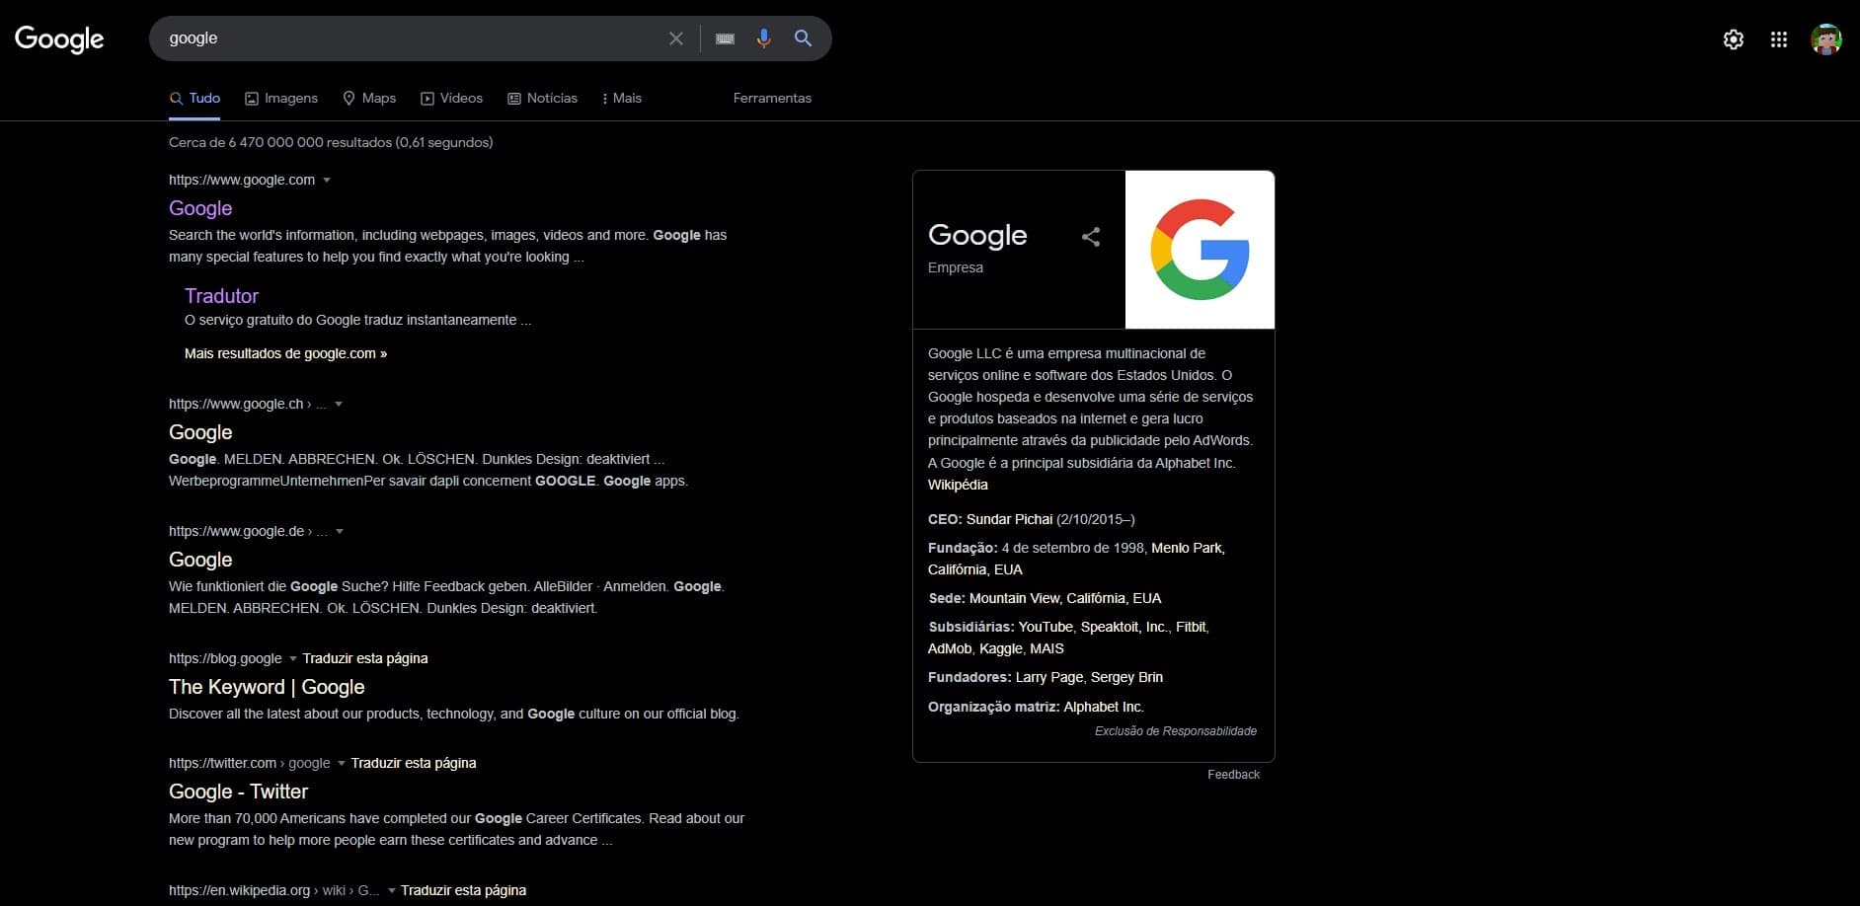
Task: Open the Google result for google.com
Action: (200, 208)
